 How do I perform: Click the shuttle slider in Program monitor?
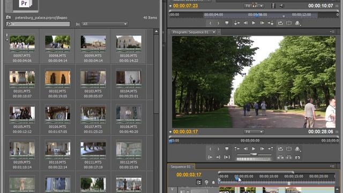(253, 154)
